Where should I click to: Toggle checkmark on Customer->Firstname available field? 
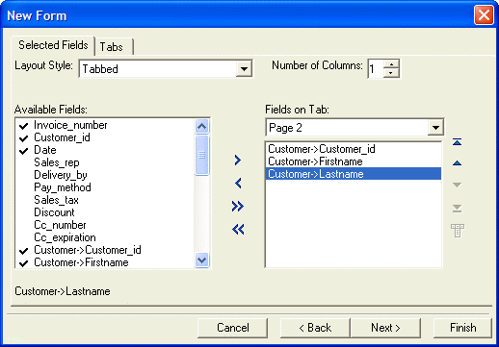coord(23,263)
